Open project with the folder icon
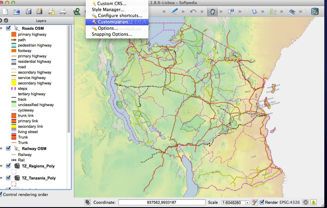327x208 pixels. 17,11
